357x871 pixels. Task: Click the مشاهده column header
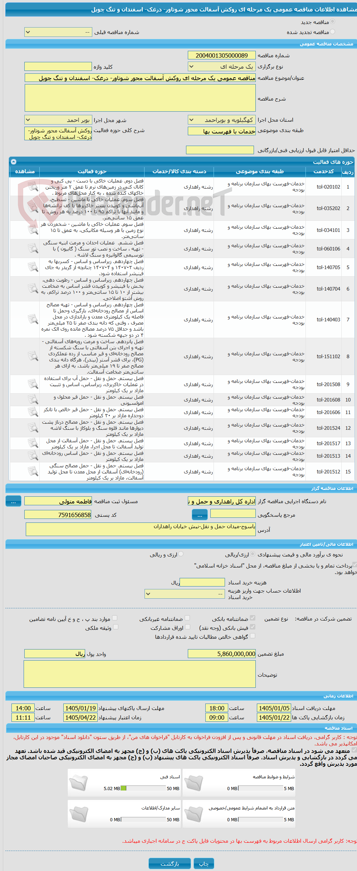pyautogui.click(x=25, y=171)
